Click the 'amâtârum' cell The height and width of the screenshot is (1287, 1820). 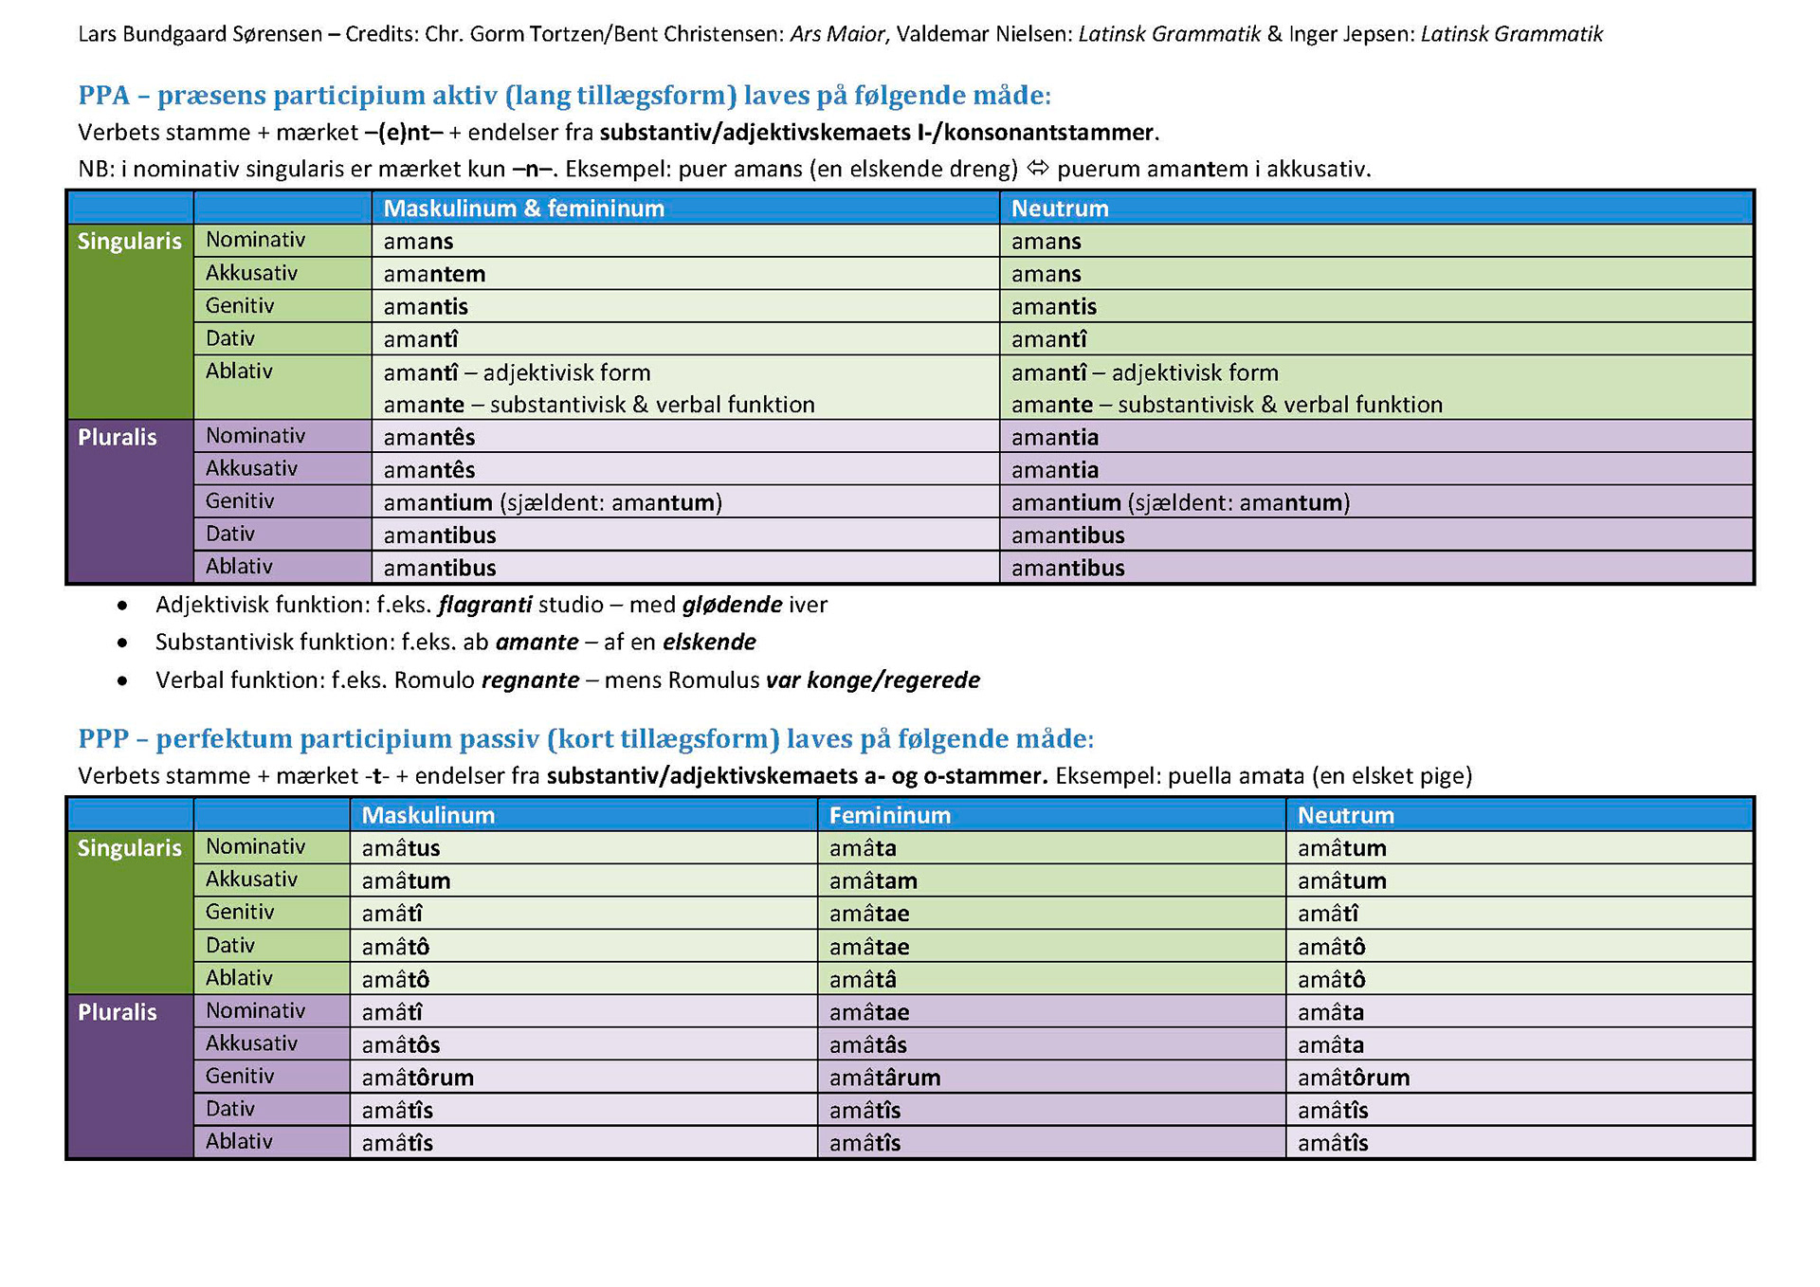pos(884,1078)
